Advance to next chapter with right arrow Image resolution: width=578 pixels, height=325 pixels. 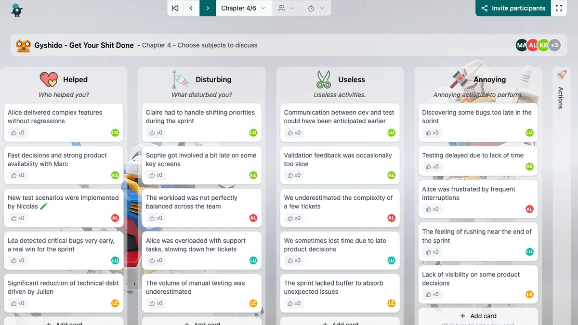point(208,8)
